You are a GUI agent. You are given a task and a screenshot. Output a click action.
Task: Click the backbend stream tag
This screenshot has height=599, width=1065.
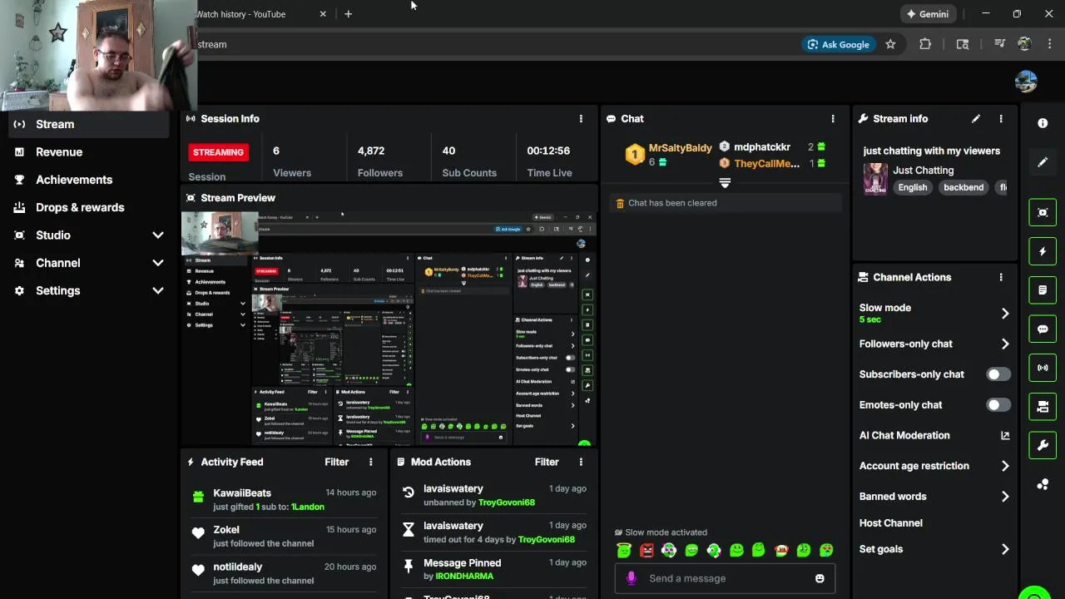pyautogui.click(x=963, y=187)
